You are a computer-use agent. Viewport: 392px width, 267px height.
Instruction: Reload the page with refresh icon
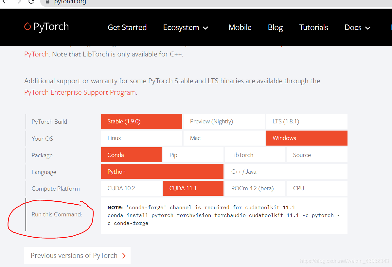(x=31, y=2)
